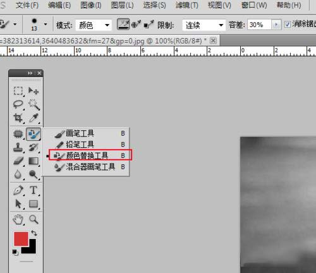Open the 文件(F) menu
The image size is (316, 273).
click(27, 5)
